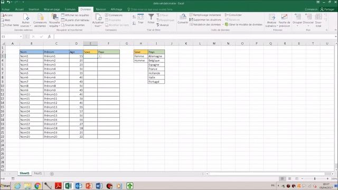
Task: Import data from Fichier texte
Action: [x=10, y=25]
